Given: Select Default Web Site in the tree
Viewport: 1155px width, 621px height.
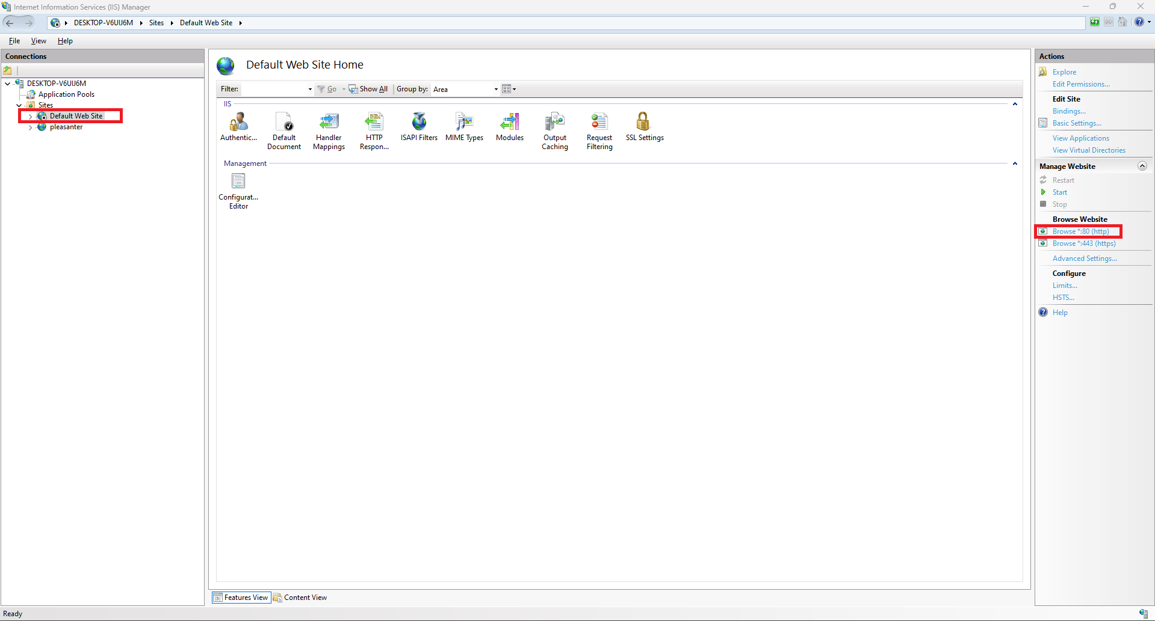Looking at the screenshot, I should point(76,116).
